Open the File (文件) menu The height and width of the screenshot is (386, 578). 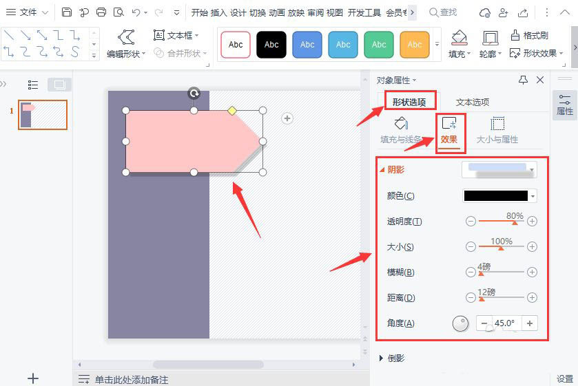(28, 12)
